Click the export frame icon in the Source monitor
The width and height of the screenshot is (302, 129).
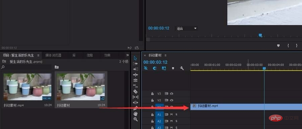click(137, 48)
